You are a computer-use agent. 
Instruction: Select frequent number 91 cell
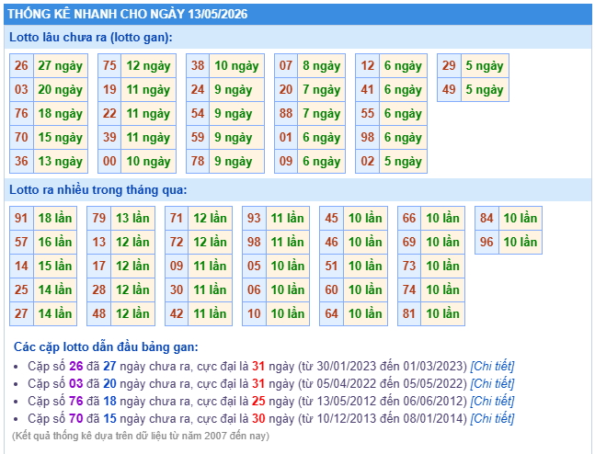(x=21, y=218)
